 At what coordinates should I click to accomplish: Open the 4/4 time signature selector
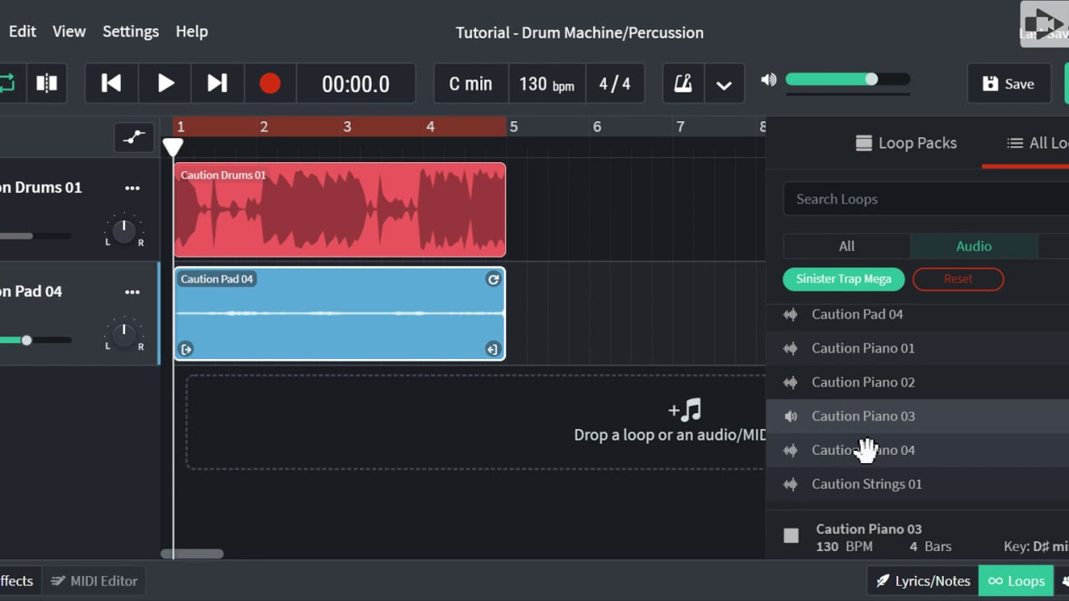click(615, 83)
